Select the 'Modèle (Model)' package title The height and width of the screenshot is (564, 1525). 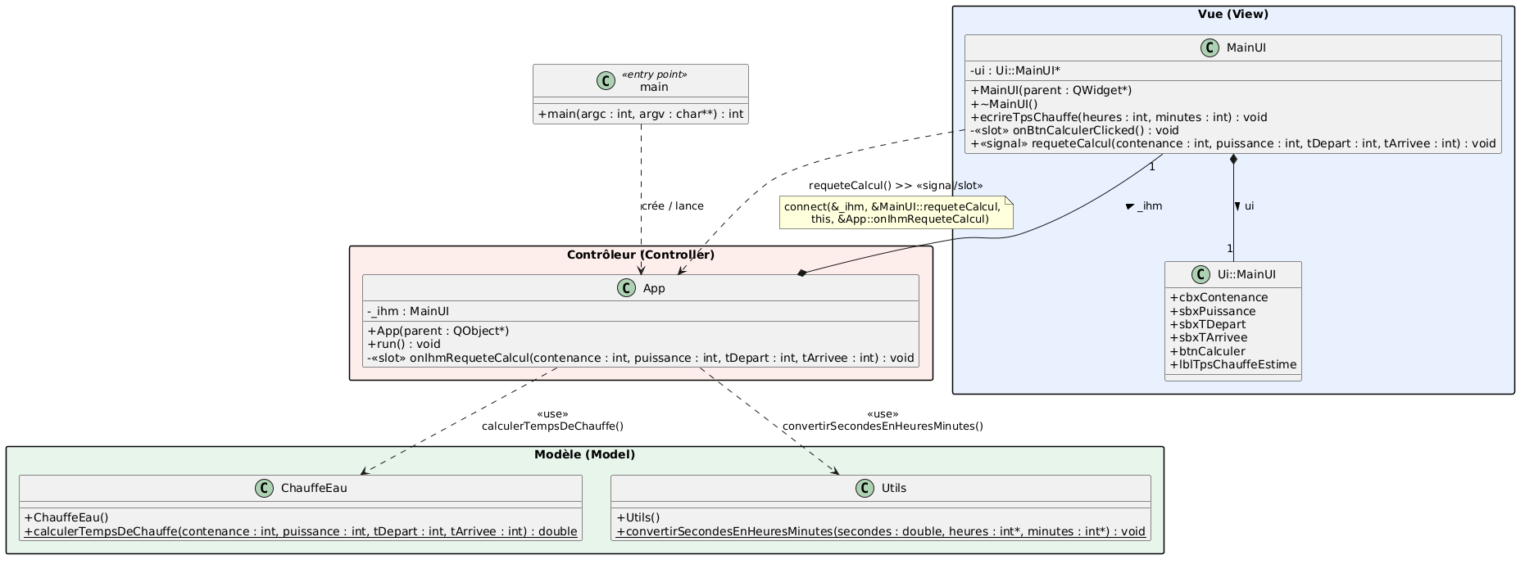pos(585,454)
